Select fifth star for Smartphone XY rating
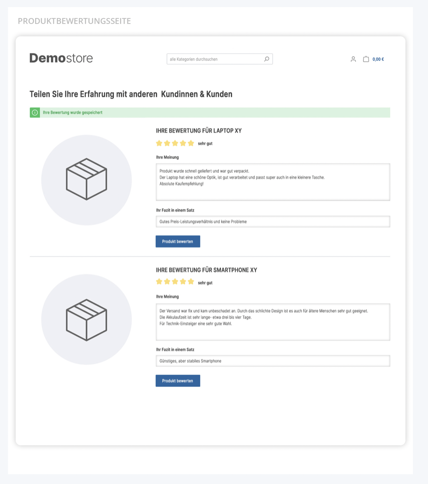Viewport: 428px width, 484px height. pos(191,282)
